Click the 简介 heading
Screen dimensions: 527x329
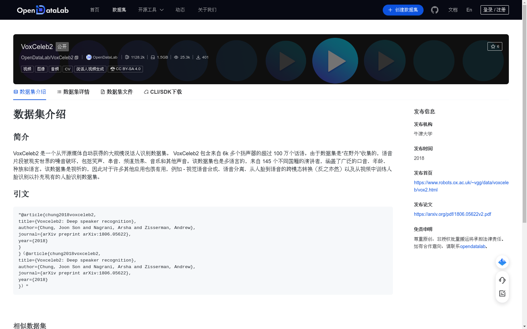tap(21, 137)
